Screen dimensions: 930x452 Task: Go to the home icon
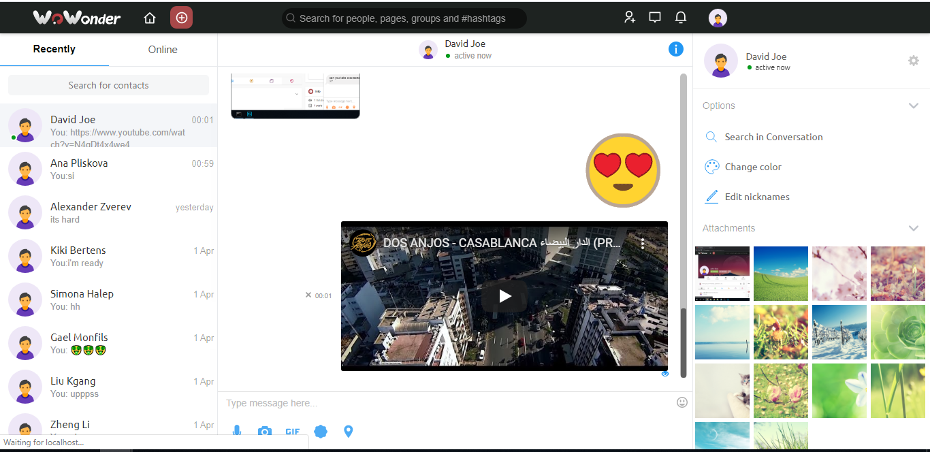[x=150, y=18]
